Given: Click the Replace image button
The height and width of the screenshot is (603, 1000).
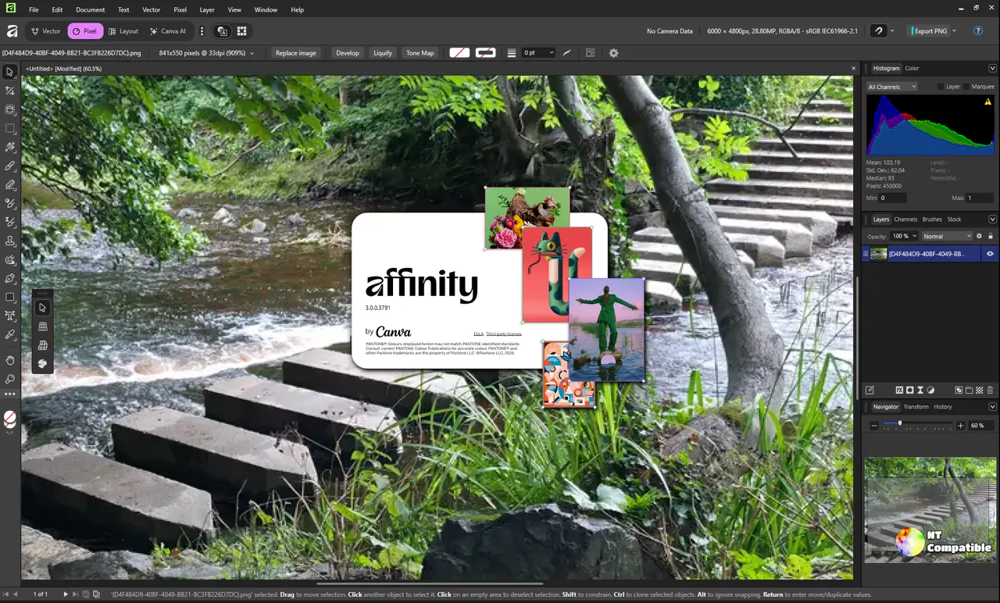Looking at the screenshot, I should [x=295, y=53].
